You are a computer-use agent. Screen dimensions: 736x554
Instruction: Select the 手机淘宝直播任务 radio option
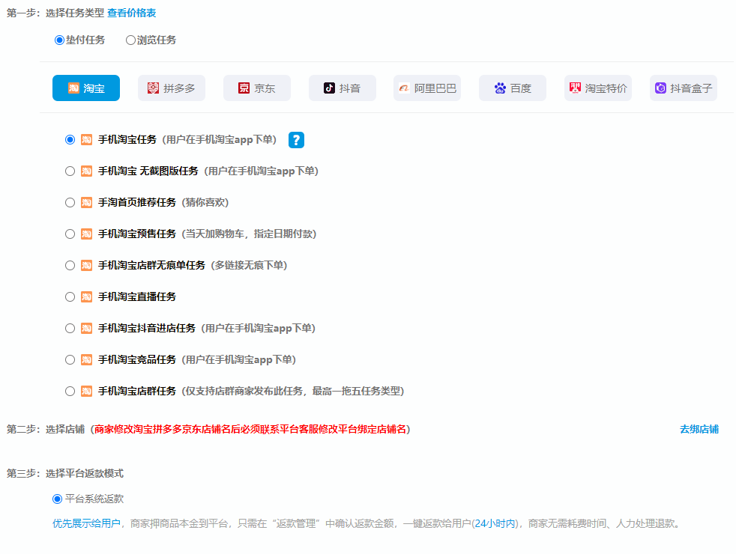70,296
